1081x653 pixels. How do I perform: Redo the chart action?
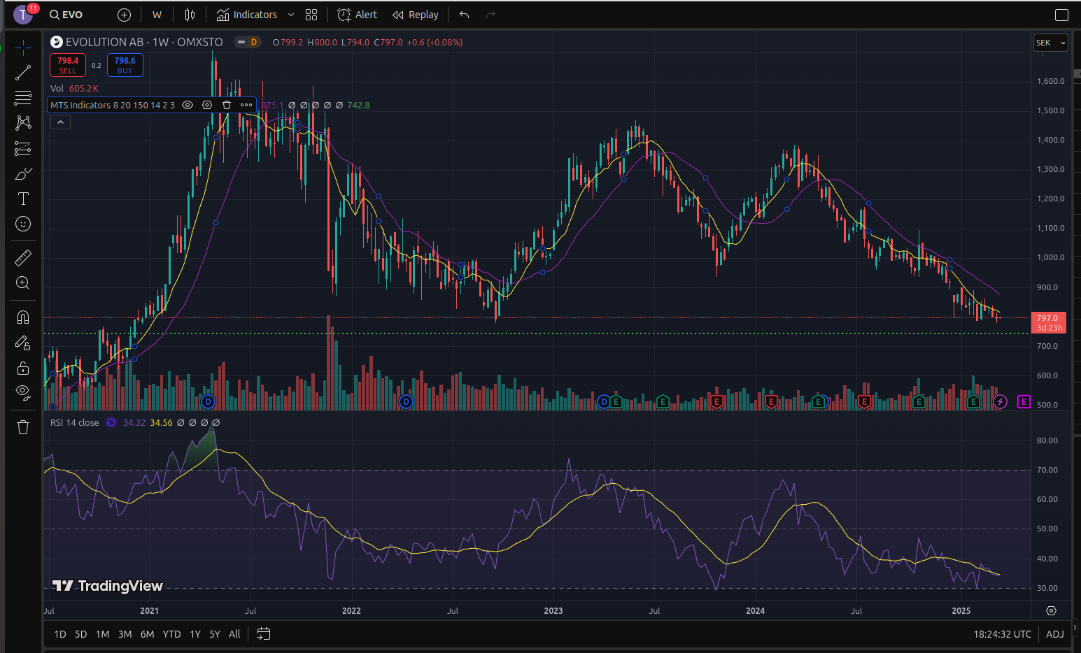tap(490, 15)
